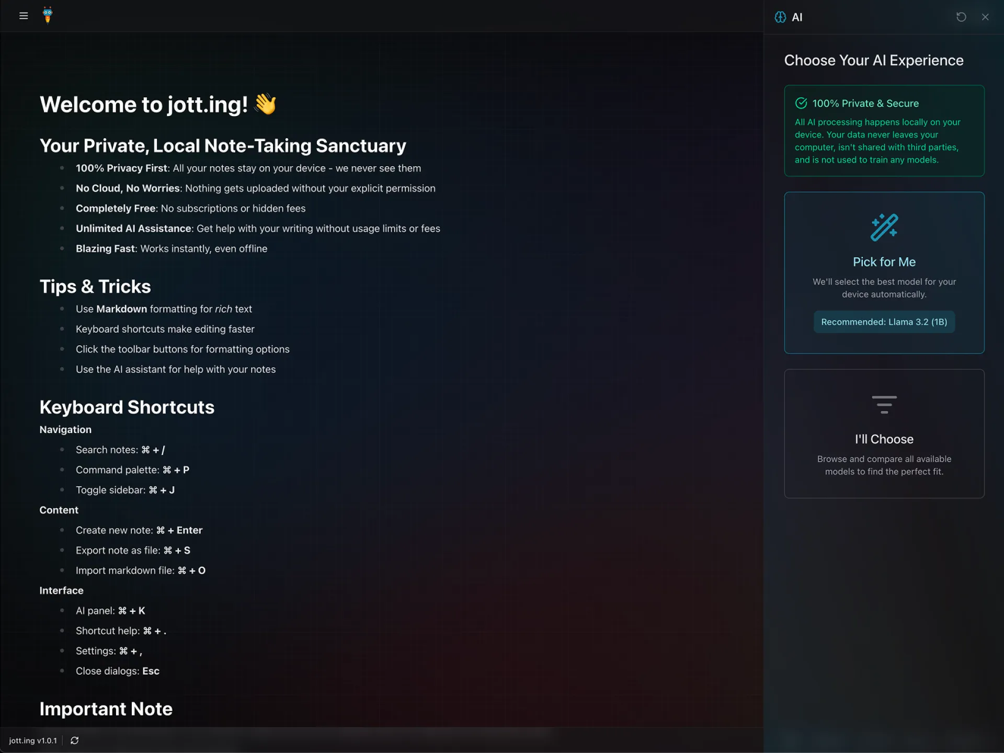Click the Recommended: Llama 3.2 (1B) badge
The width and height of the screenshot is (1004, 753).
(x=884, y=322)
